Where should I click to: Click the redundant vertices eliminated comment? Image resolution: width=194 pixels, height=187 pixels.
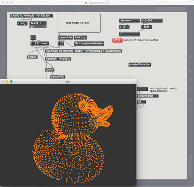[141, 40]
